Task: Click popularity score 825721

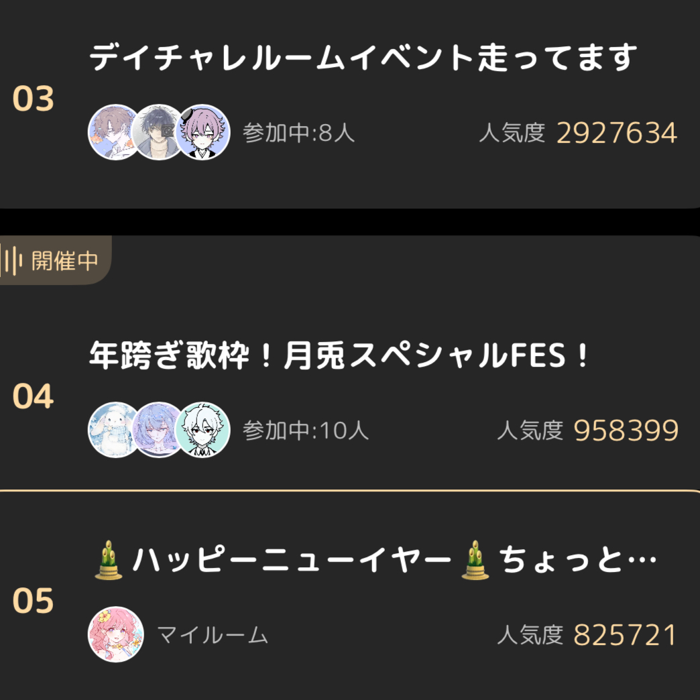Action: coord(625,635)
